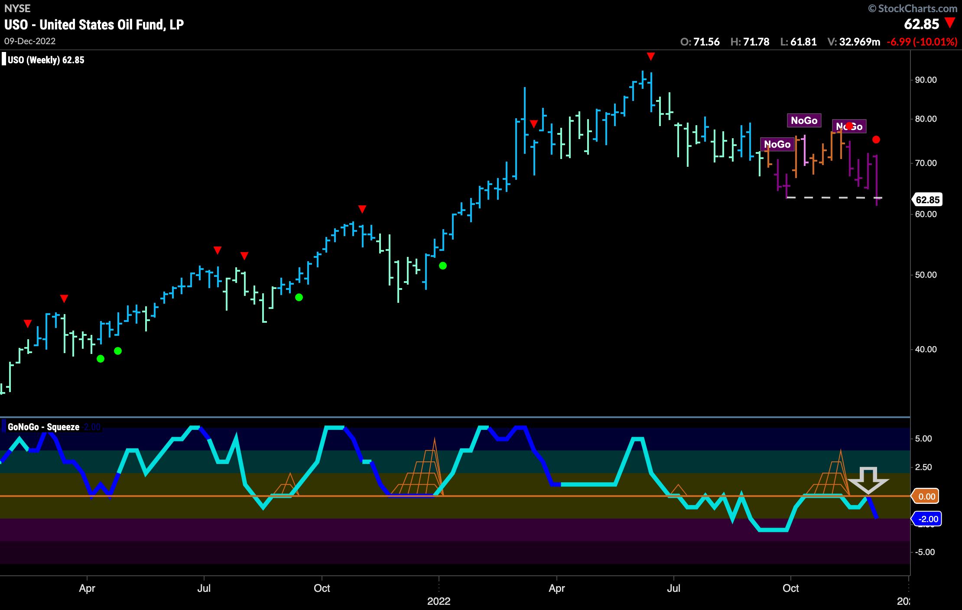This screenshot has width=962, height=610.
Task: Click the 40.00 price axis label
Action: click(x=926, y=349)
